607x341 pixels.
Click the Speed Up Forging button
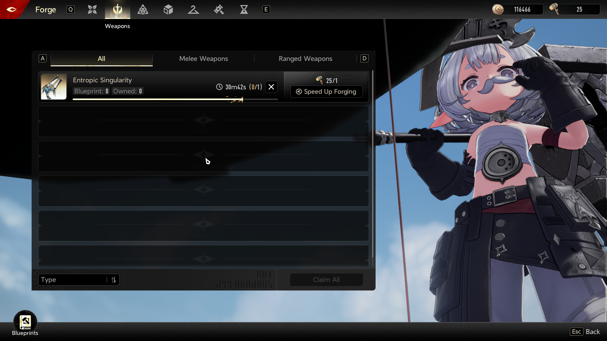click(x=326, y=92)
